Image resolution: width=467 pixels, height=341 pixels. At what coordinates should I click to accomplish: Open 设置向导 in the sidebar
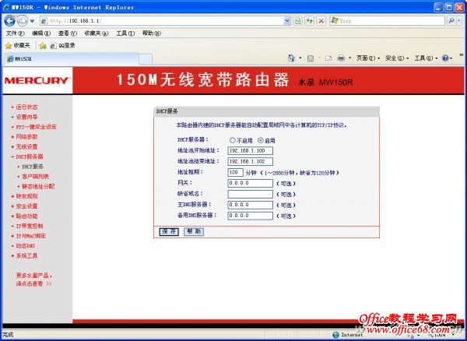coord(26,117)
